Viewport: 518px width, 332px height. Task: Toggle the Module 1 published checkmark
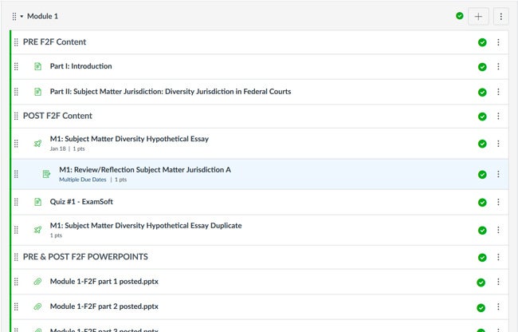tap(460, 16)
